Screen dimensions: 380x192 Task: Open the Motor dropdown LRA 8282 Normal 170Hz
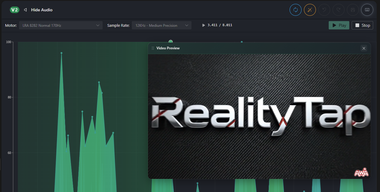coord(61,25)
